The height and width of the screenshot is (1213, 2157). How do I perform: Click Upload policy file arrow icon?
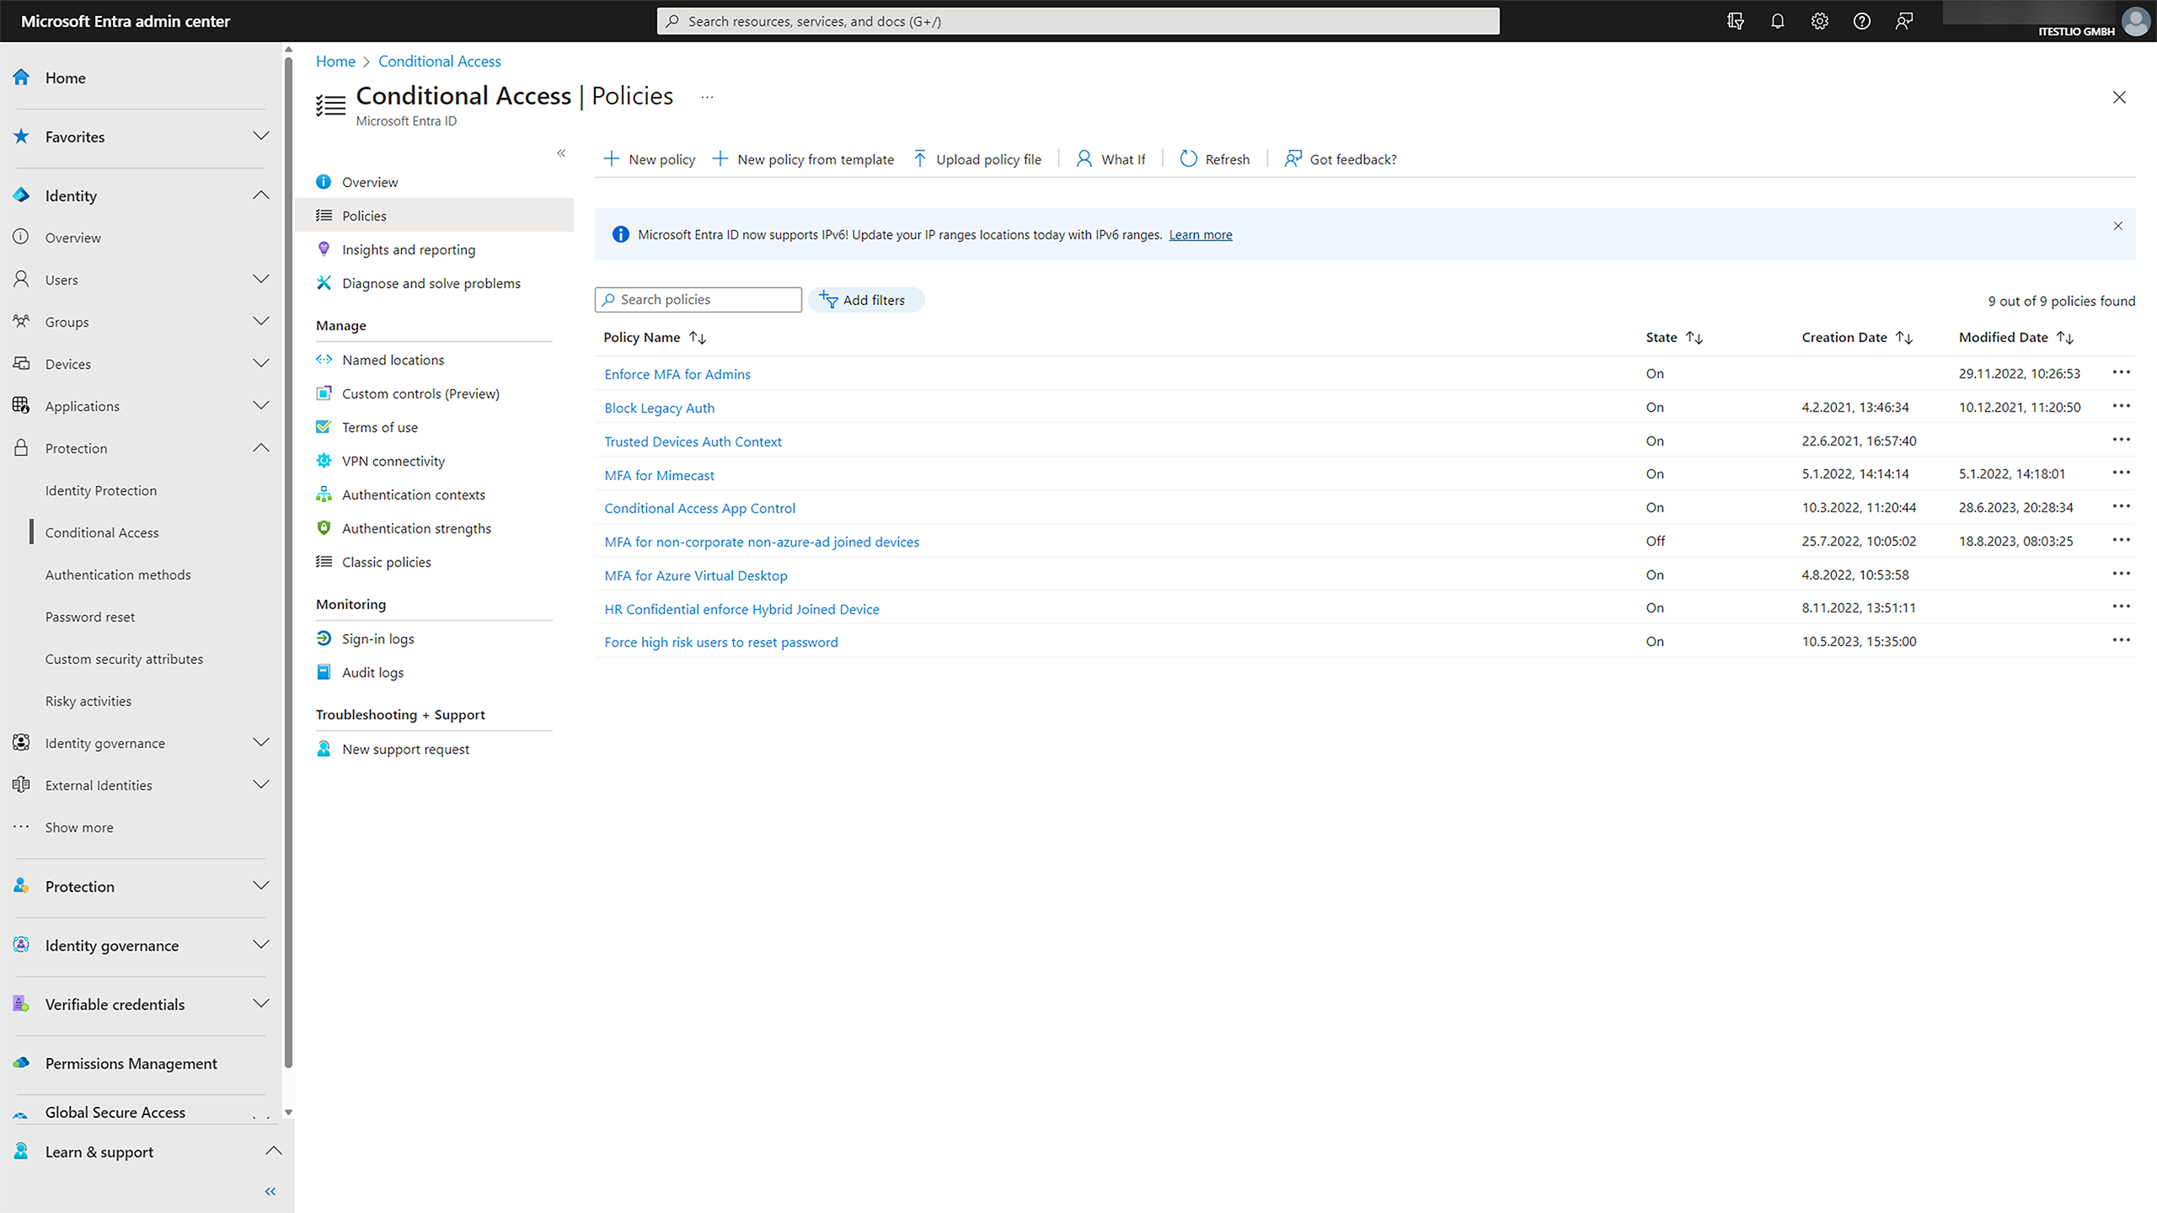click(x=919, y=158)
